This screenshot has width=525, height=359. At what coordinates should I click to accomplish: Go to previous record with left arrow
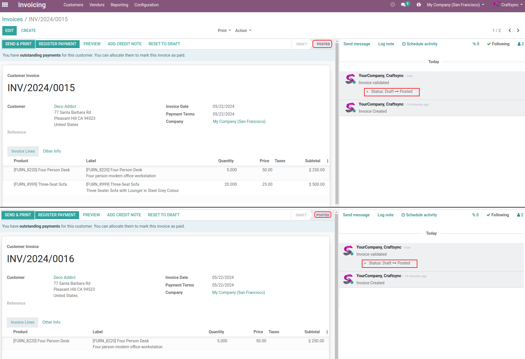click(x=510, y=31)
